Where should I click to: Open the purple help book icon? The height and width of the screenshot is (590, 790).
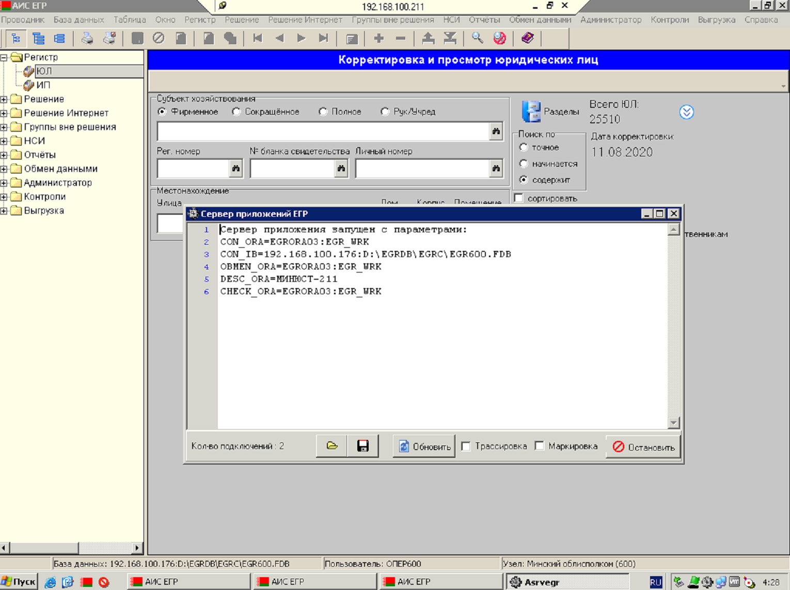pyautogui.click(x=527, y=38)
